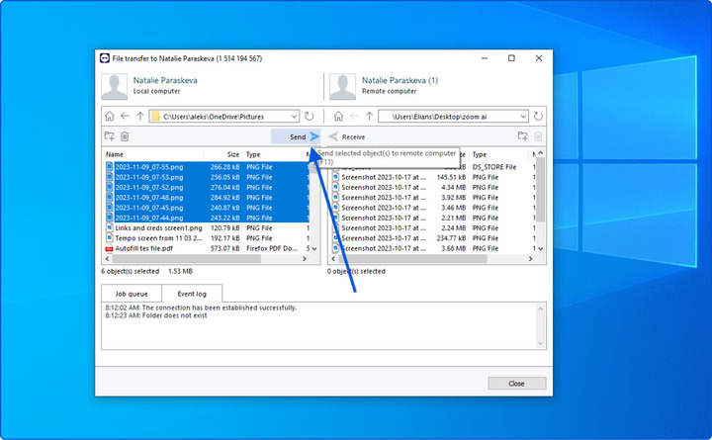This screenshot has width=712, height=440.
Task: Switch to Job queue tab
Action: (132, 294)
